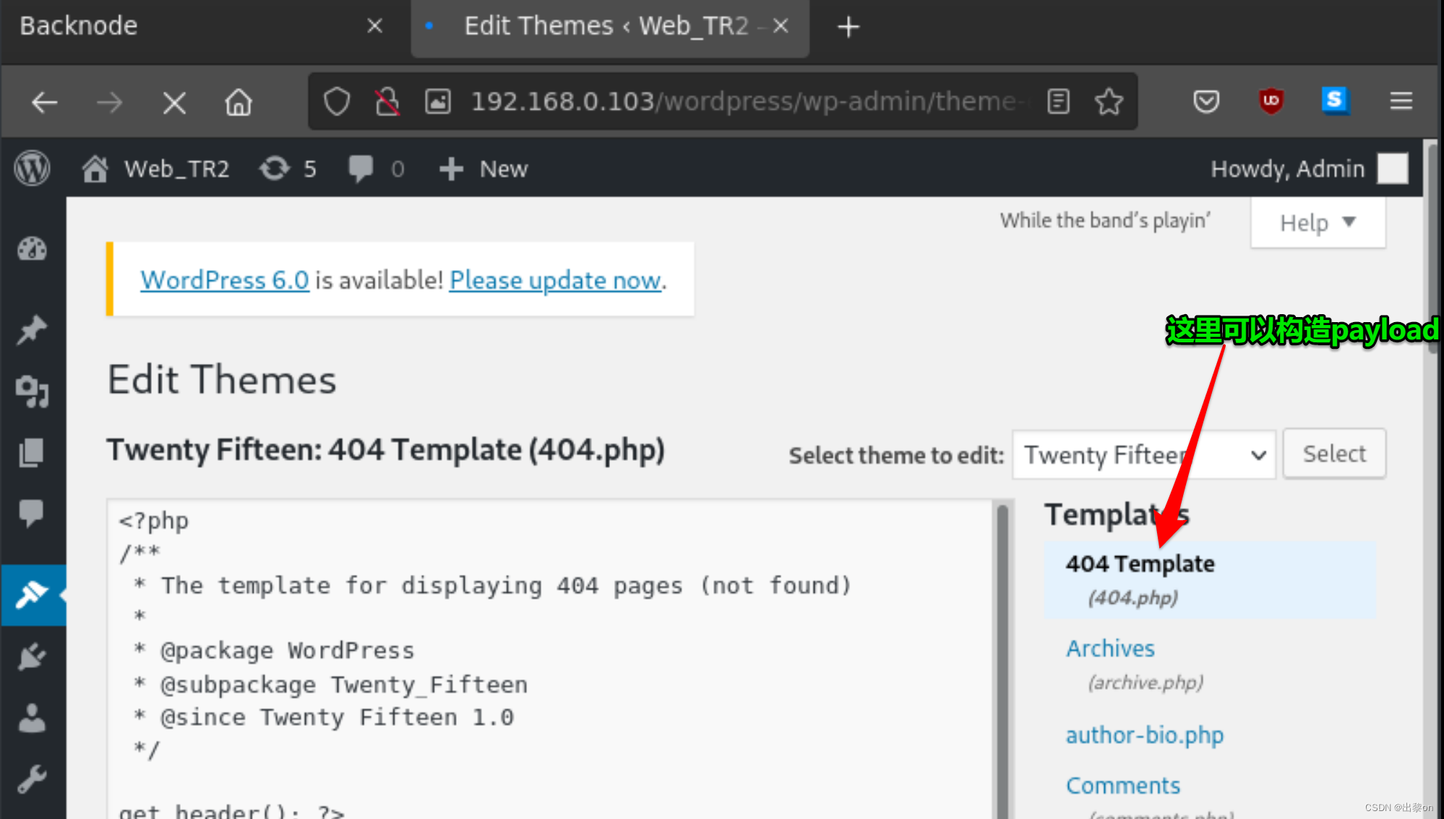Screen dimensions: 1444x819
Task: Open the Comments sidebar icon
Action: 33,513
